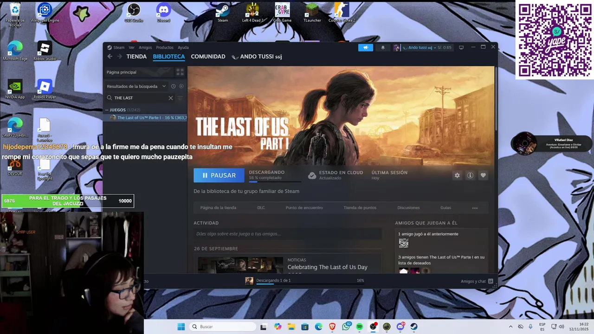The height and width of the screenshot is (334, 594).
Task: Open TLauncher desktop shortcut
Action: [312, 13]
